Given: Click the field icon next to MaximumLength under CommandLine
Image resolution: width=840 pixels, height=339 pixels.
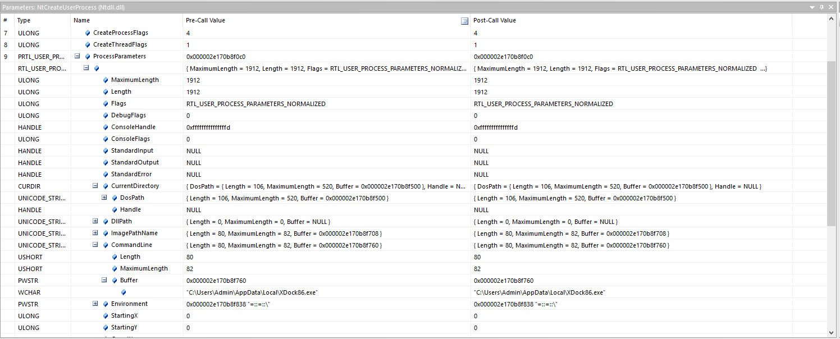Looking at the screenshot, I should [115, 269].
